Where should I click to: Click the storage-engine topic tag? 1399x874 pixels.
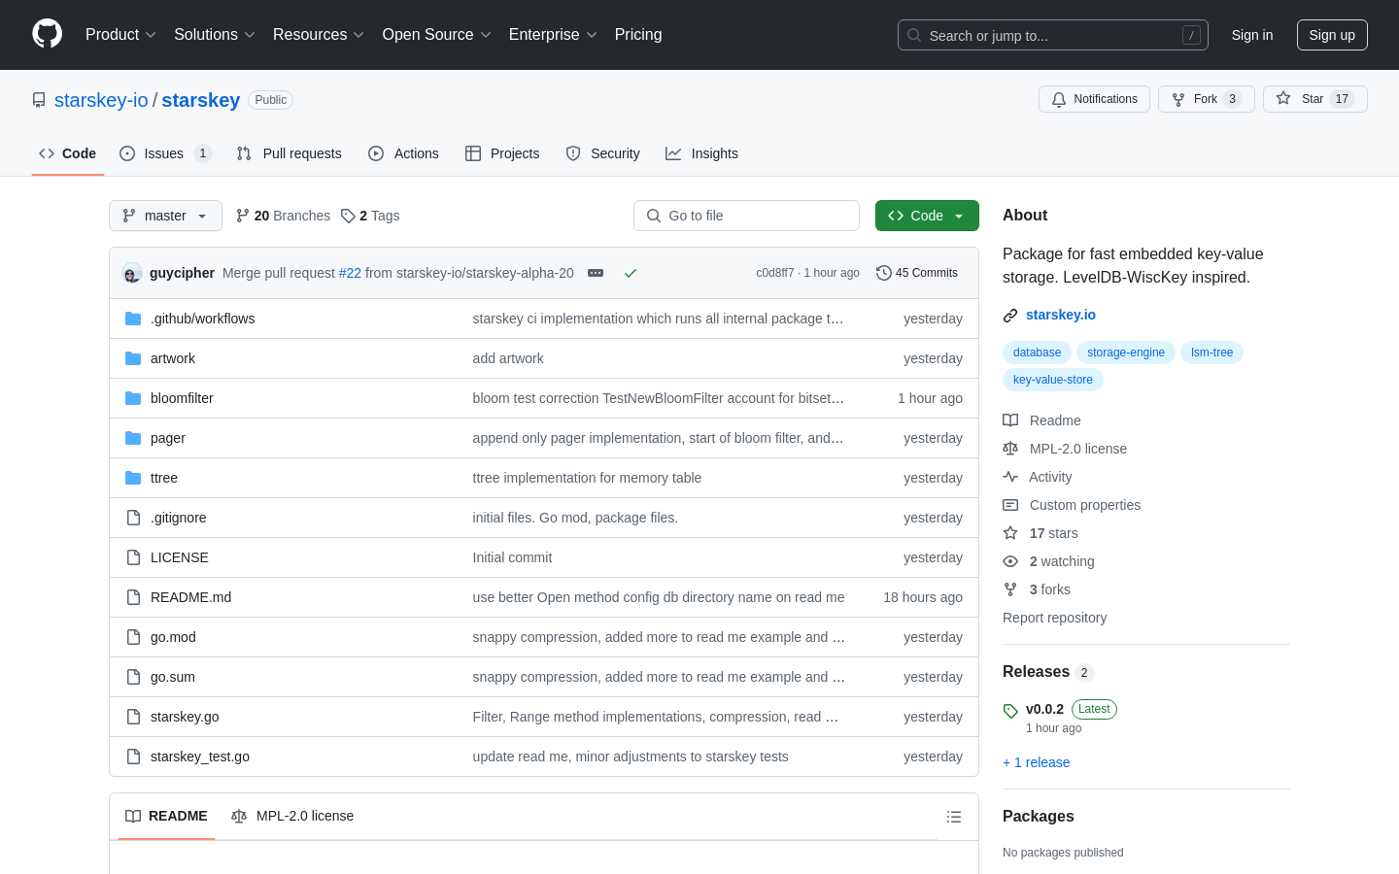click(1126, 353)
